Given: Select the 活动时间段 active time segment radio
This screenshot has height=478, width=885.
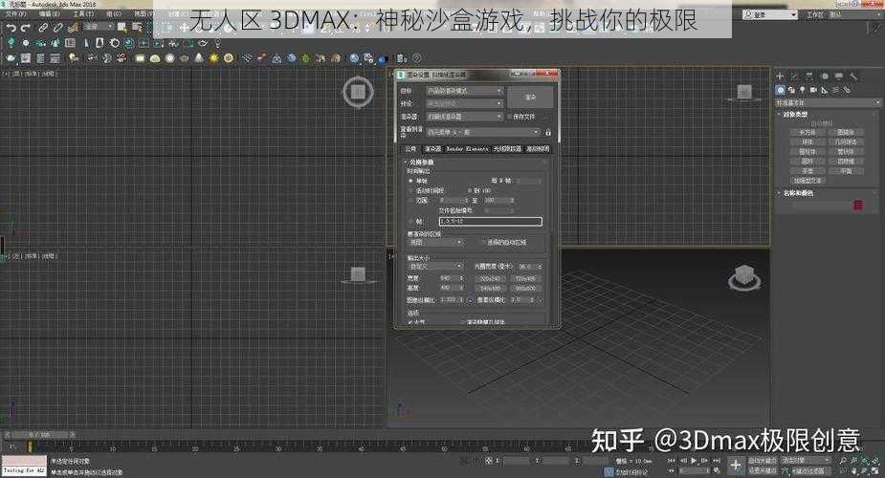Looking at the screenshot, I should point(410,191).
